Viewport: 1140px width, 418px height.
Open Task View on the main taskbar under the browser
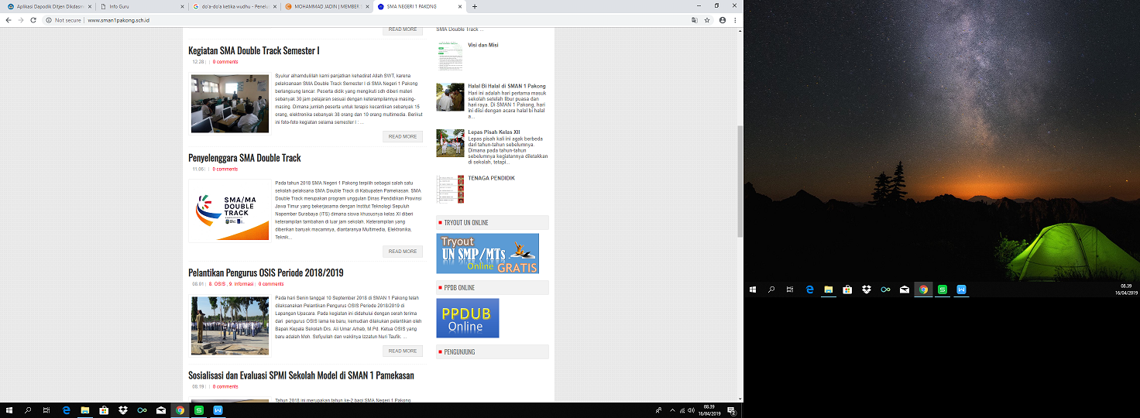click(46, 410)
